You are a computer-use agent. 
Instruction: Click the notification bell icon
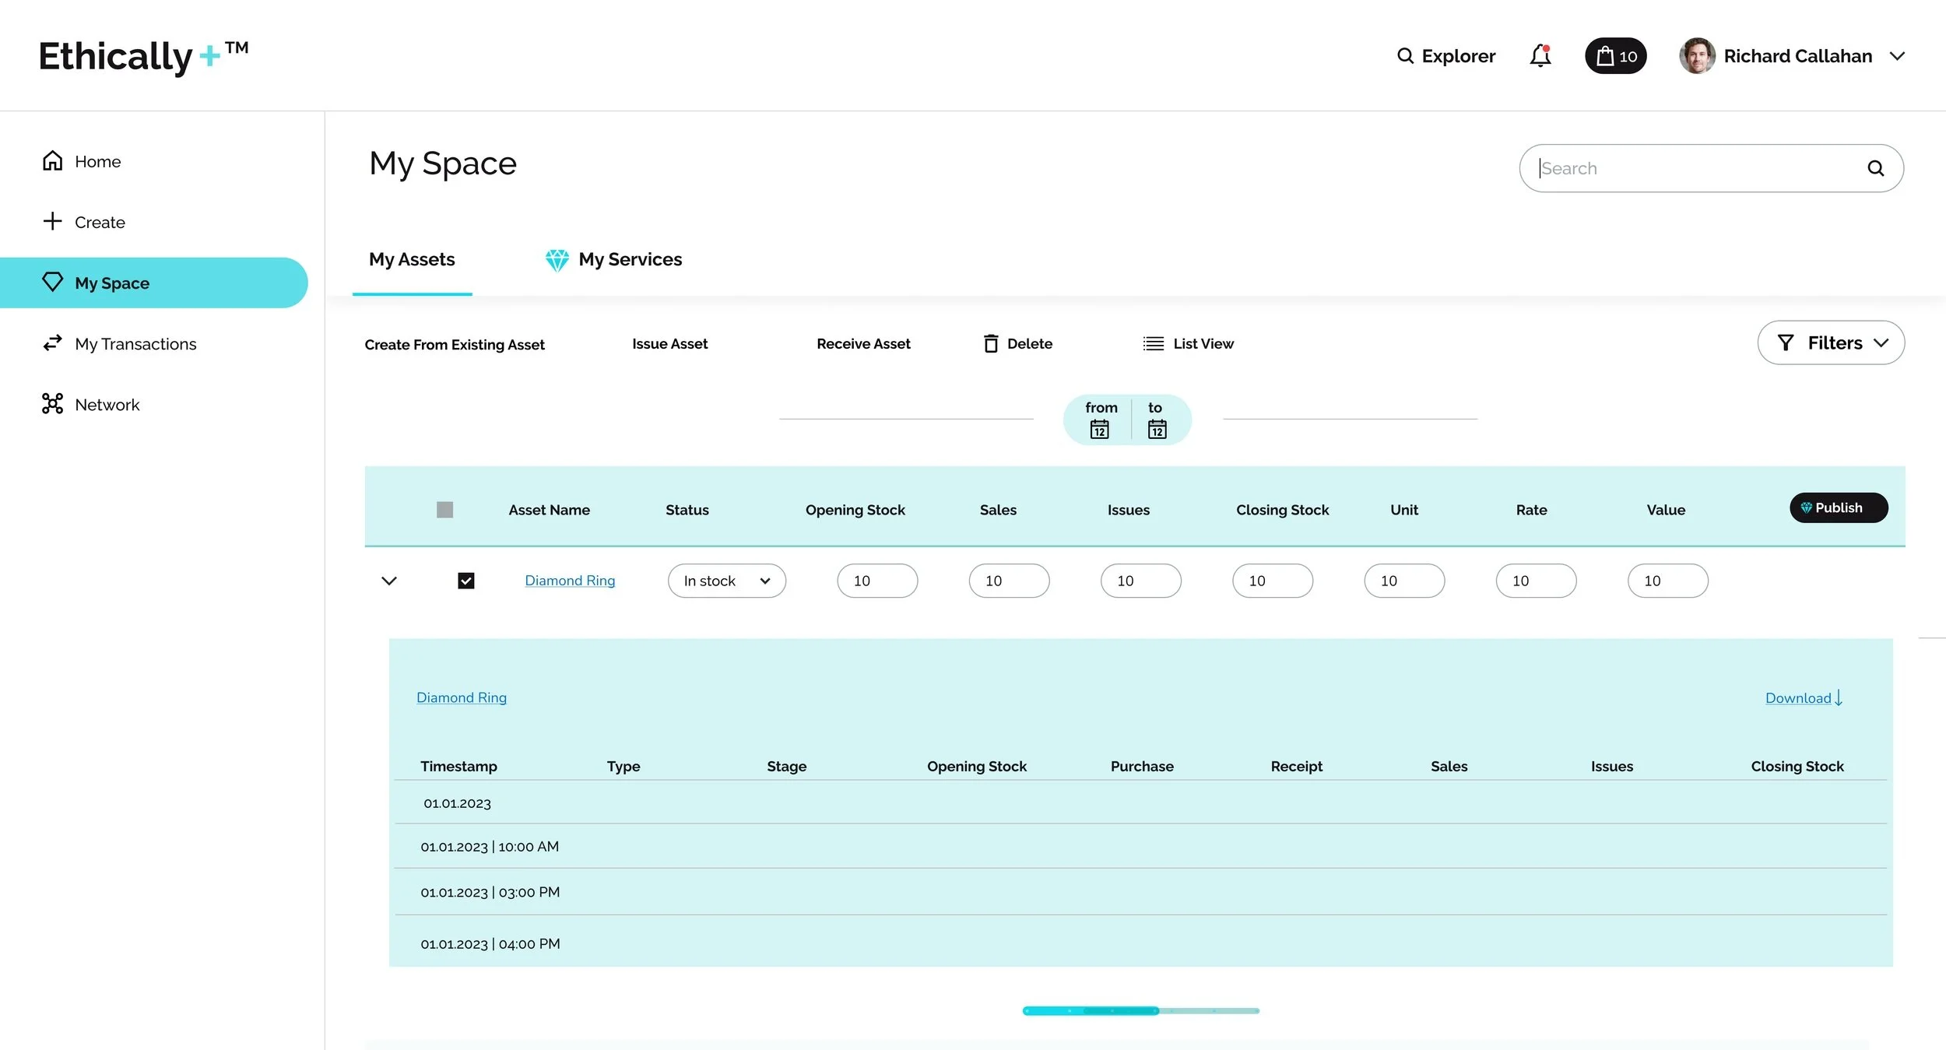point(1540,56)
